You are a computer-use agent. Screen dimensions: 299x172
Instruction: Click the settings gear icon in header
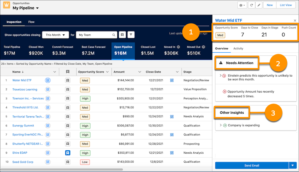(242, 5)
